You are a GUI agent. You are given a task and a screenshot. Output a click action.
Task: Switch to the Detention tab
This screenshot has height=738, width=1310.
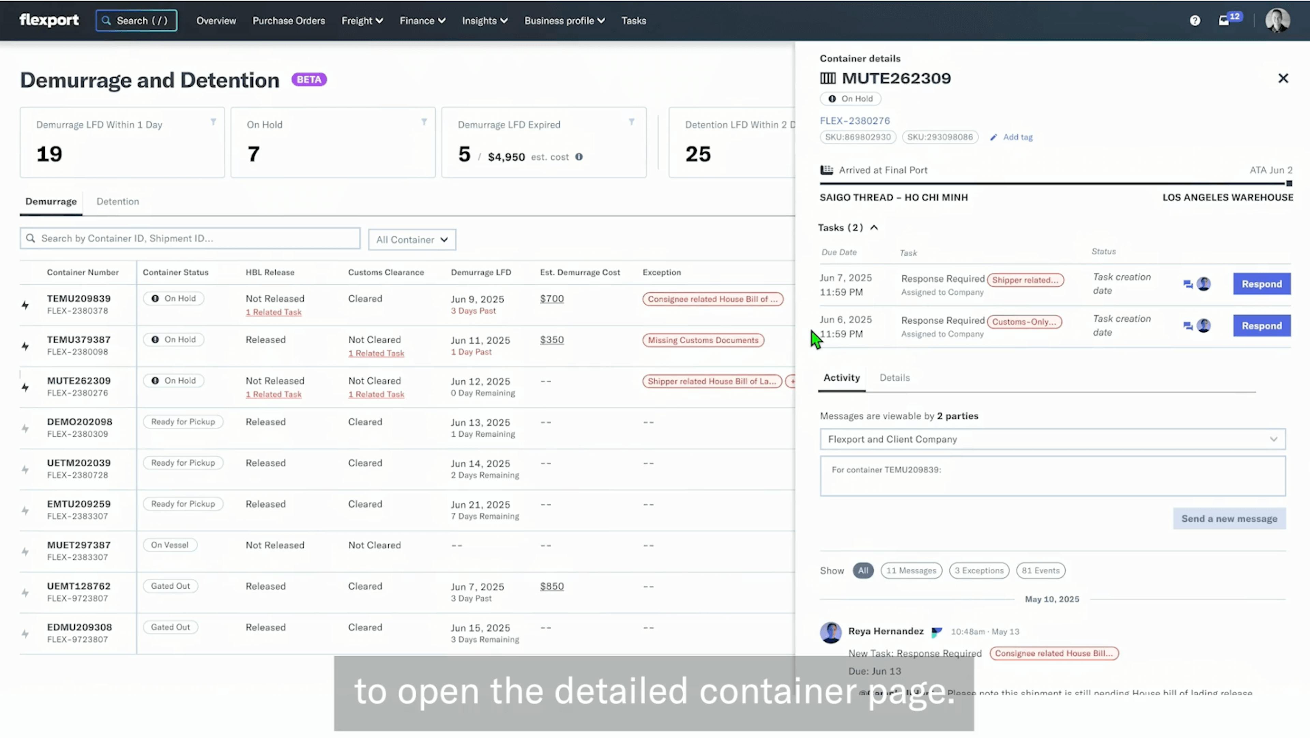coord(117,201)
